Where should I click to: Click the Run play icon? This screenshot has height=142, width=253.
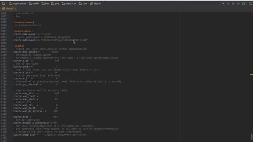(x=228, y=4)
